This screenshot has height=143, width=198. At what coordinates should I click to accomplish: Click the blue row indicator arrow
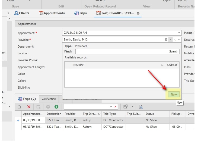[x=18, y=120]
